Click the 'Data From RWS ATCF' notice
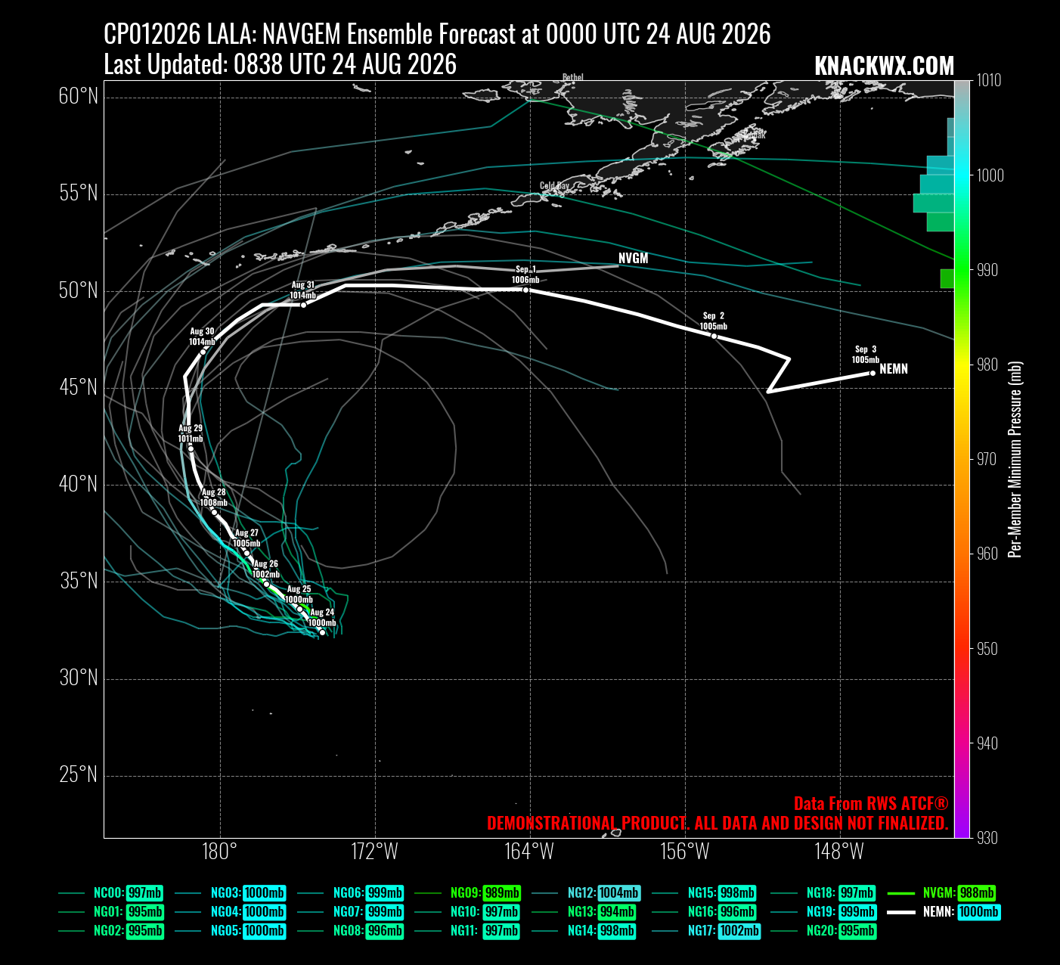 tap(871, 804)
